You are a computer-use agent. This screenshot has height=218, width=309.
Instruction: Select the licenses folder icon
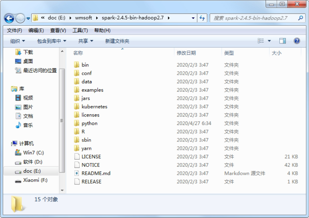click(x=77, y=115)
